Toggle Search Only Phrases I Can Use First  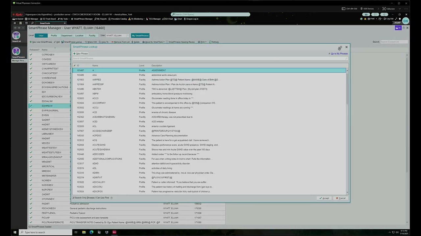click(x=74, y=198)
